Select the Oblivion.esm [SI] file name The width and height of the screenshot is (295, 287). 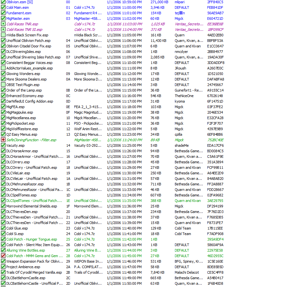[x=19, y=2]
